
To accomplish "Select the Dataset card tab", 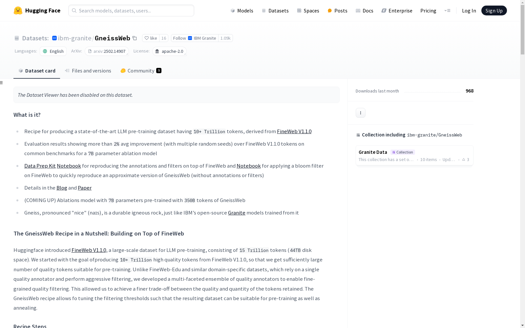I will click(37, 71).
